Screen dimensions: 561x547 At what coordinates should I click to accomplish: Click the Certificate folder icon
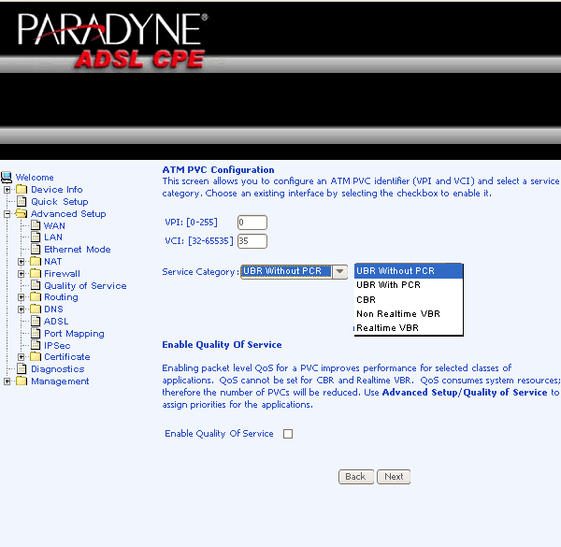click(36, 356)
